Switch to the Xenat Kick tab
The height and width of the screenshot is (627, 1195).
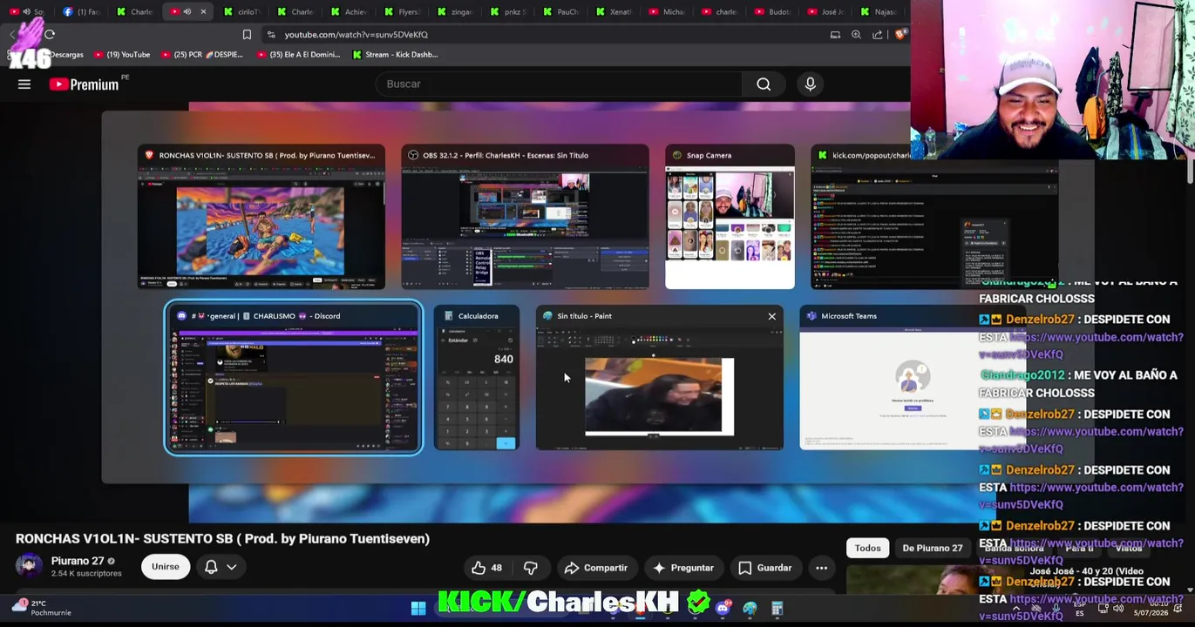point(613,11)
